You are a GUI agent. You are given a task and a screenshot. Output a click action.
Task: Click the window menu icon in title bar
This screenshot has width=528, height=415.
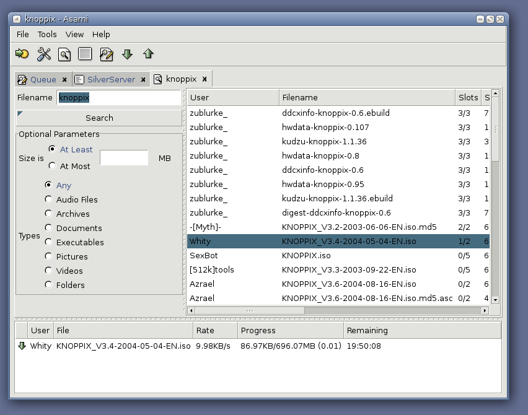17,19
